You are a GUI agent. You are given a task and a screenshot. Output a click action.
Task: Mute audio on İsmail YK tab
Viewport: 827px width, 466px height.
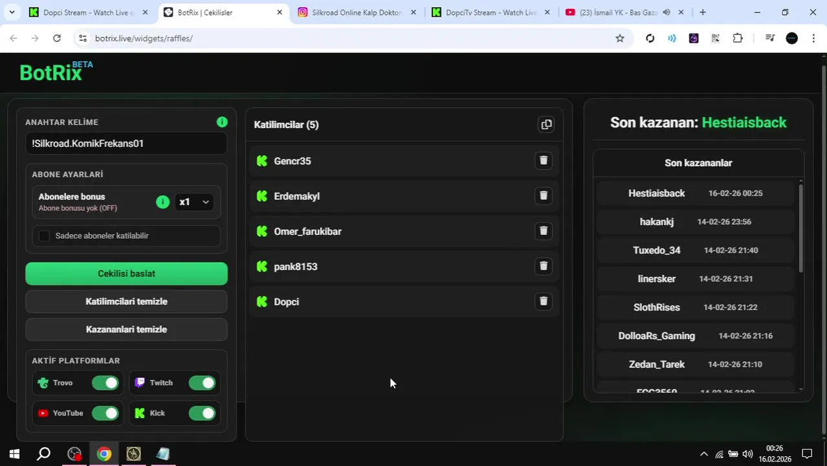[x=666, y=12]
